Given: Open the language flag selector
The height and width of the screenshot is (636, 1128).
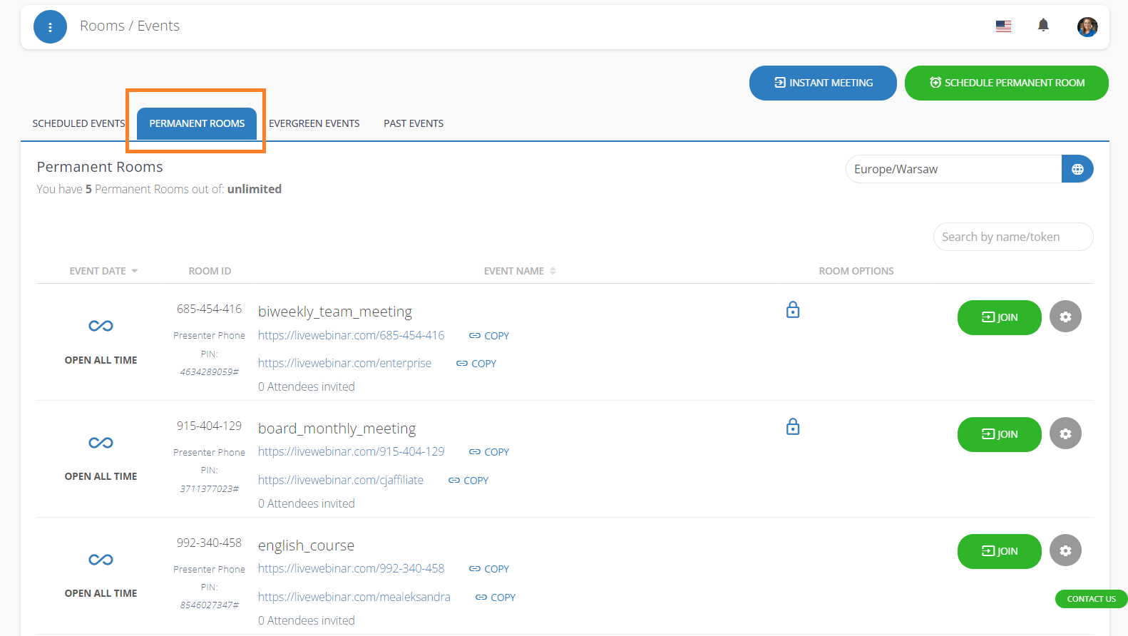Looking at the screenshot, I should (x=1003, y=26).
